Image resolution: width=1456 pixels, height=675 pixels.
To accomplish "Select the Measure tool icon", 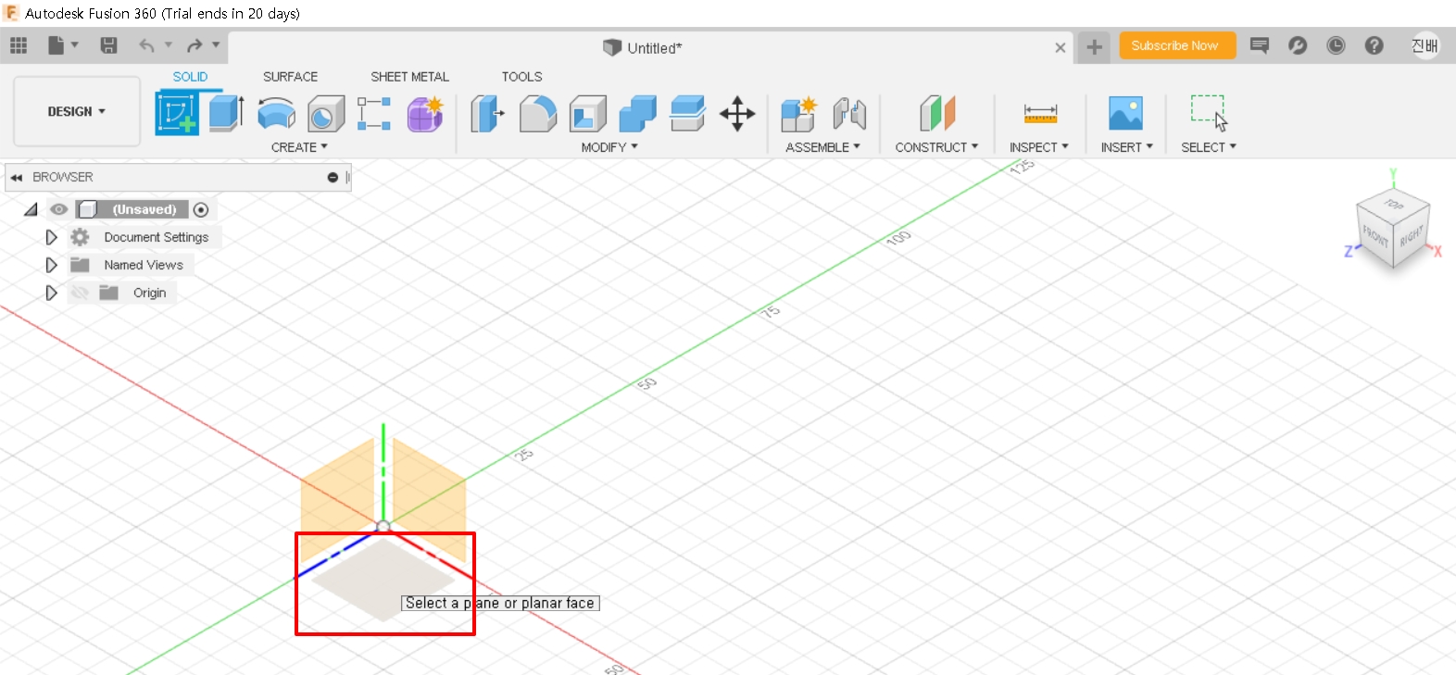I will click(x=1040, y=114).
